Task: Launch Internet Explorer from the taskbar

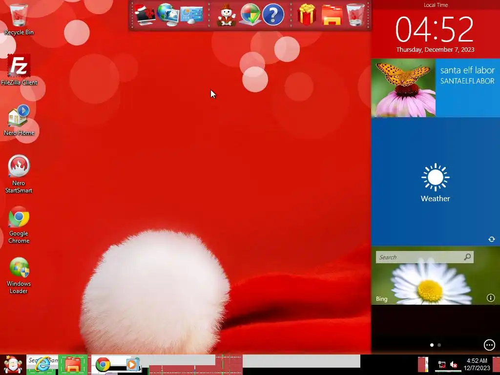Action: coord(42,365)
